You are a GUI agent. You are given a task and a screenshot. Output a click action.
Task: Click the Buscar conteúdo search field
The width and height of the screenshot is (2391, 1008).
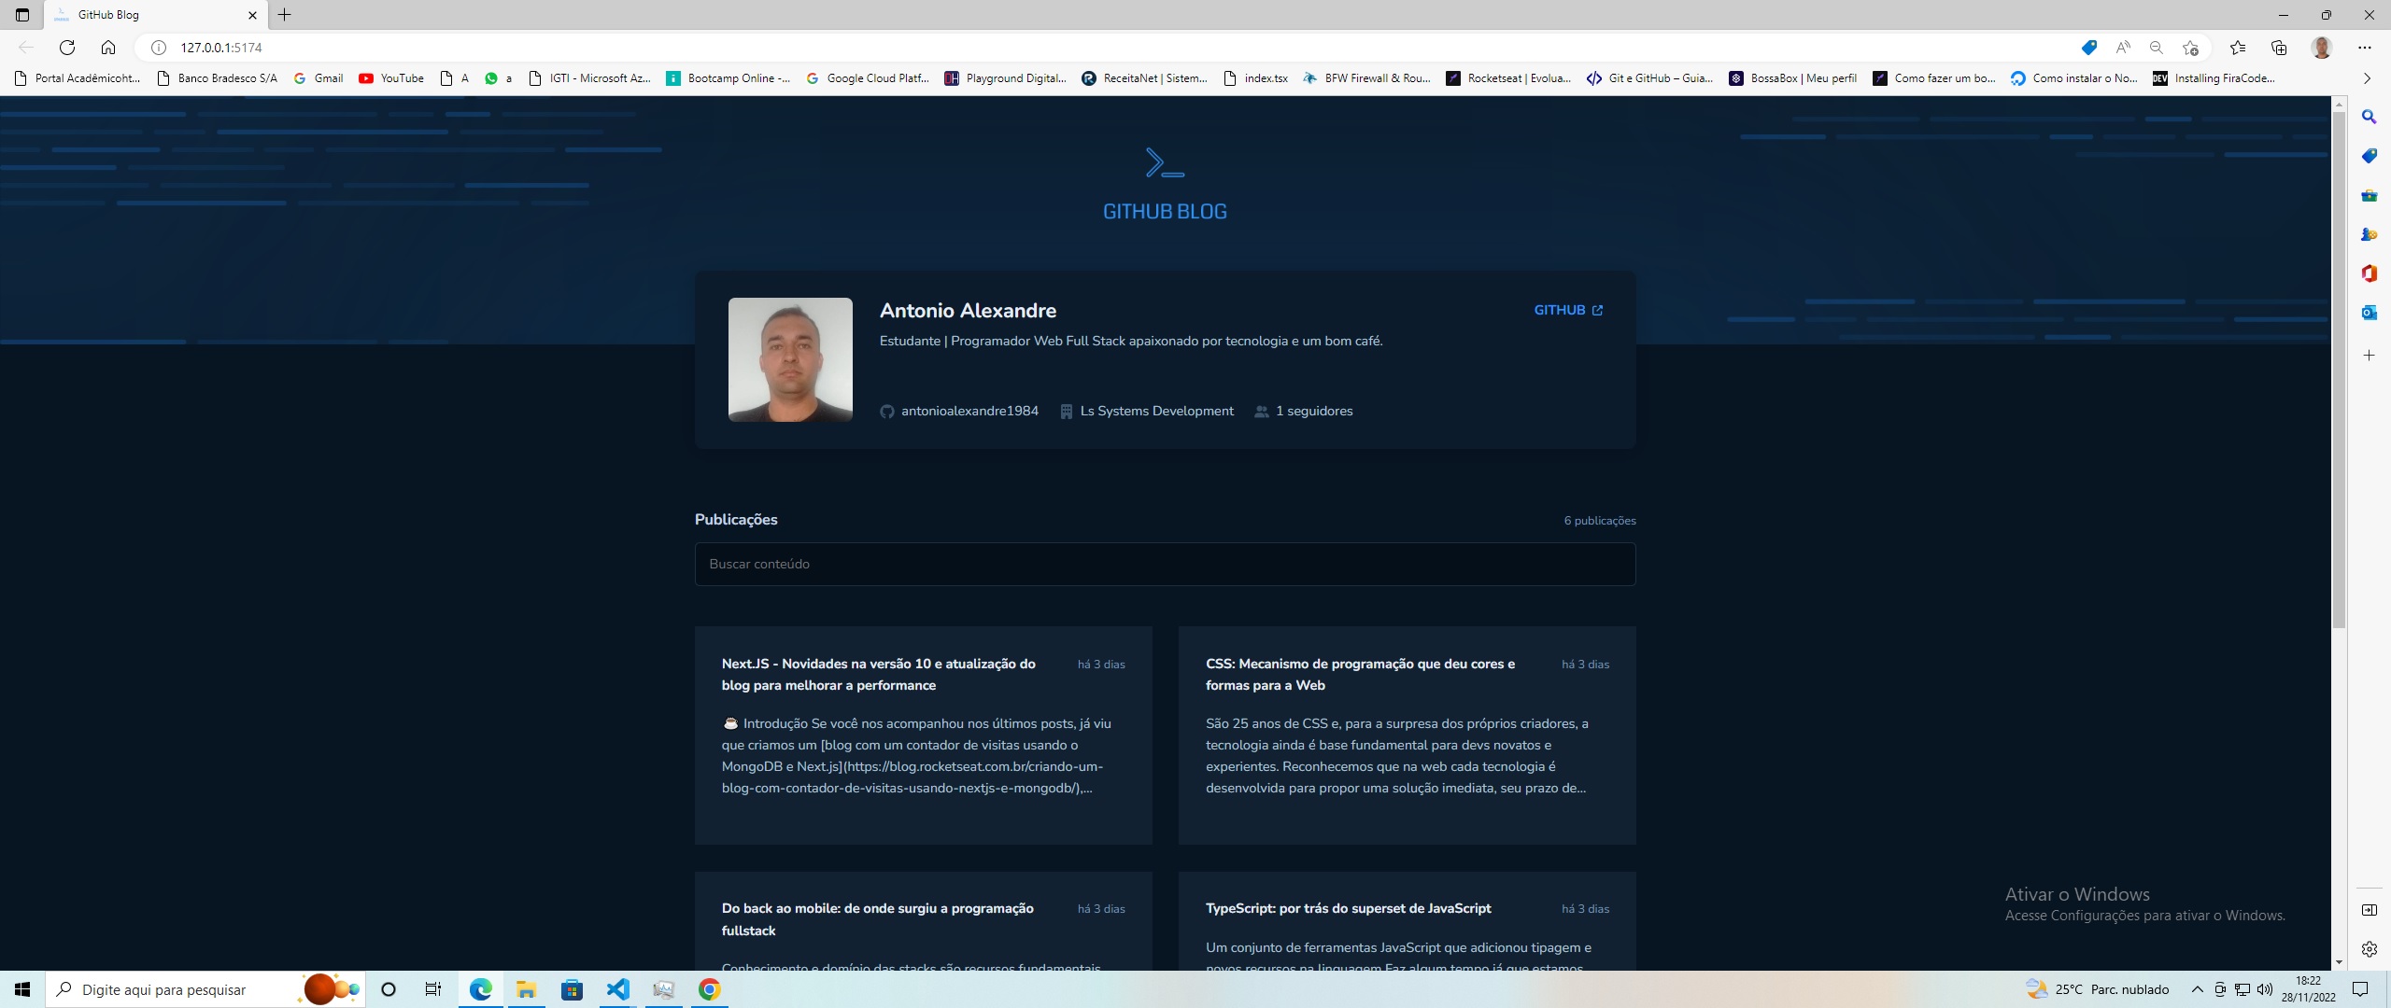tap(1164, 564)
